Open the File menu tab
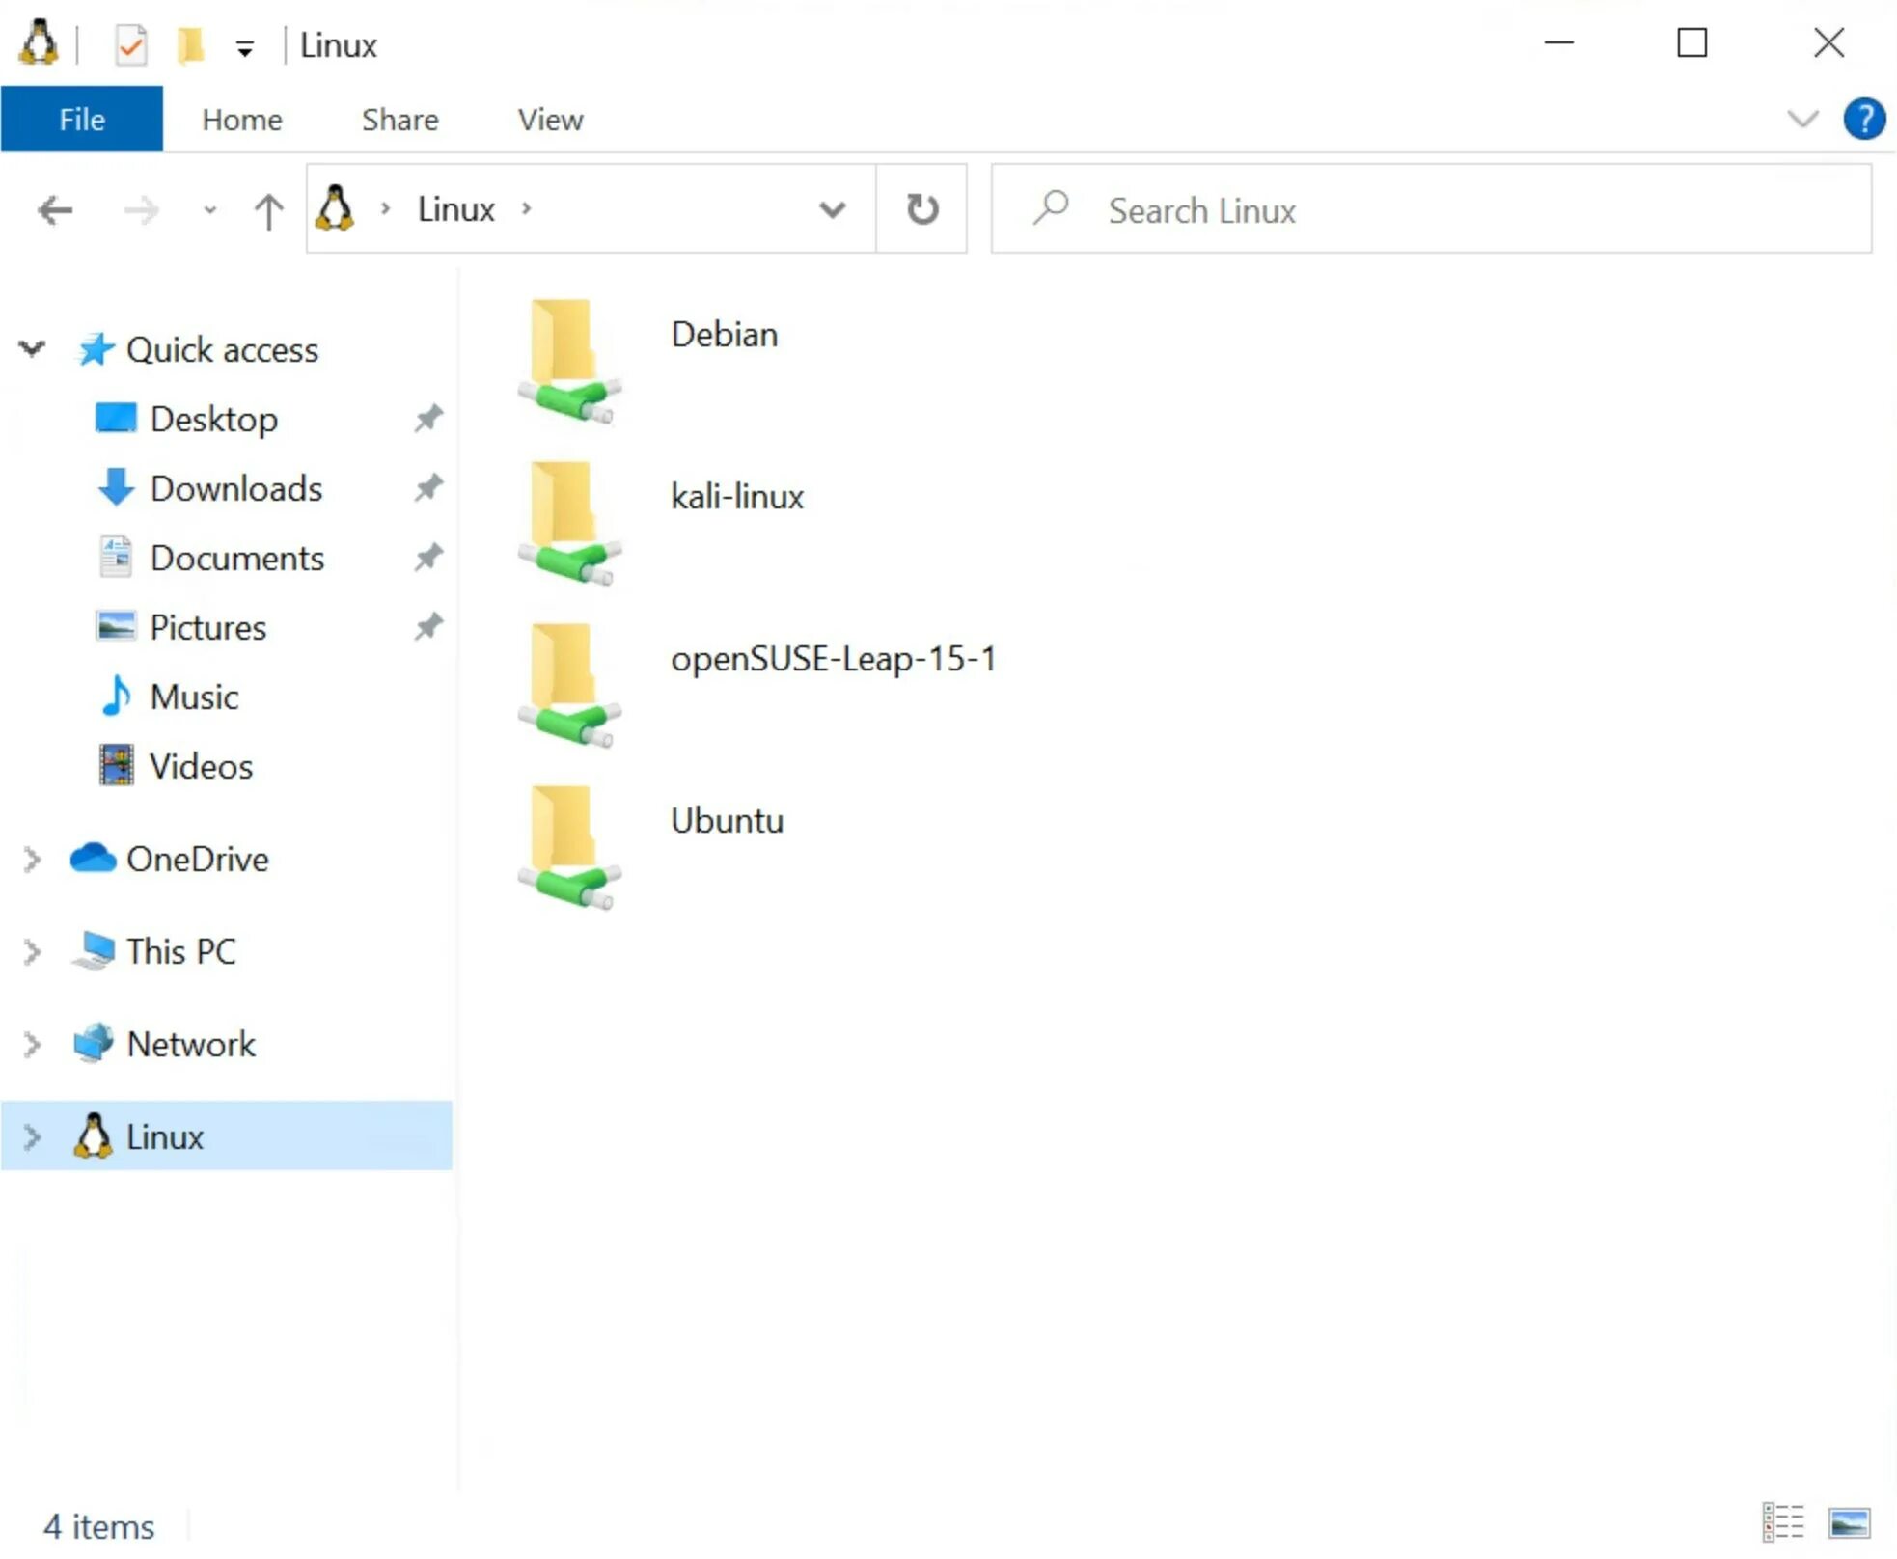The height and width of the screenshot is (1559, 1897). pos(81,120)
